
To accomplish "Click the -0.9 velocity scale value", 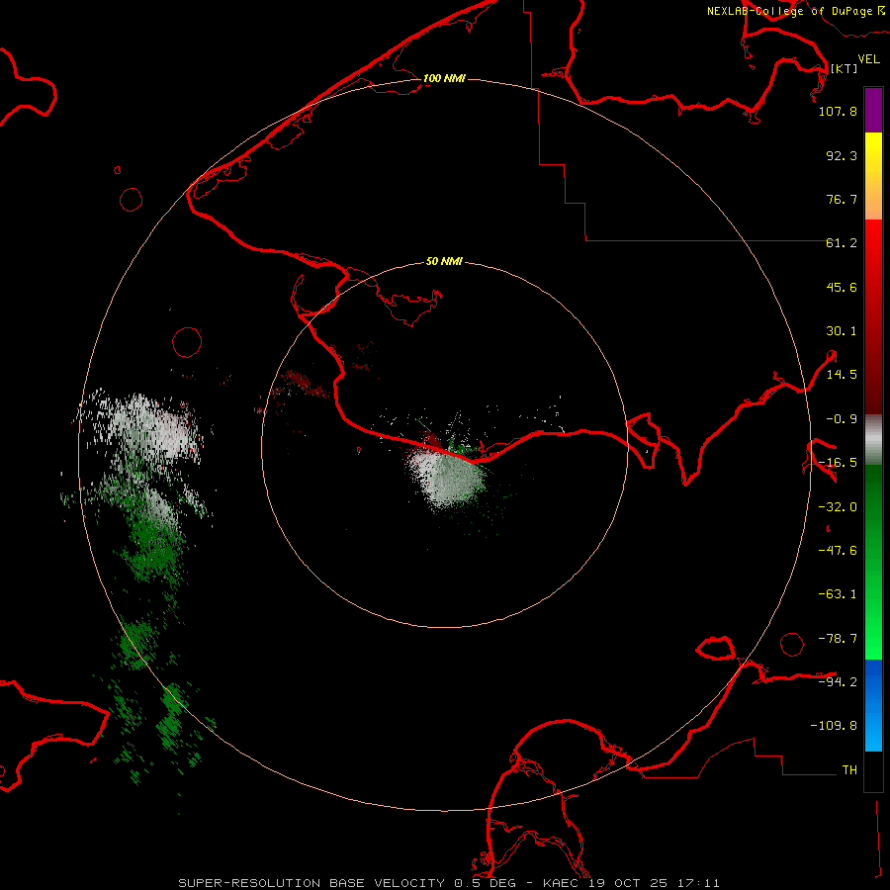I will click(842, 419).
